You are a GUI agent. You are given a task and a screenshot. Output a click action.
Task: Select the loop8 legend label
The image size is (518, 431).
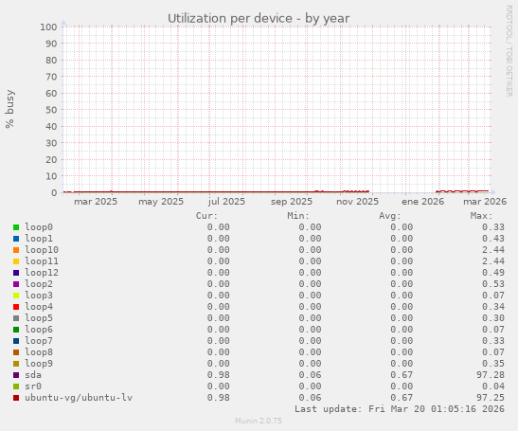[x=39, y=352]
